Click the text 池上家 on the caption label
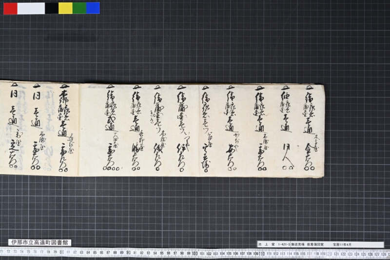The image size is (390, 260). click(x=266, y=244)
